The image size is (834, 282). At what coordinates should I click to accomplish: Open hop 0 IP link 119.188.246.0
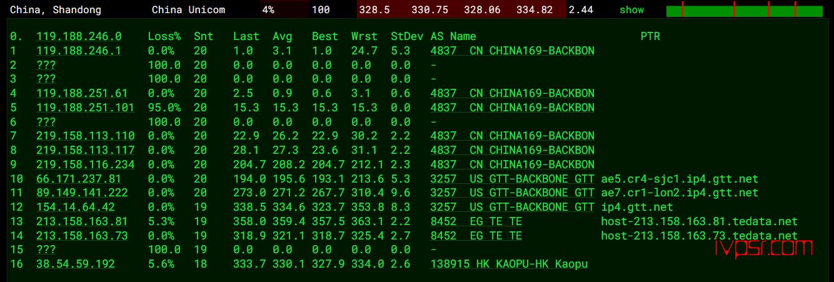79,36
